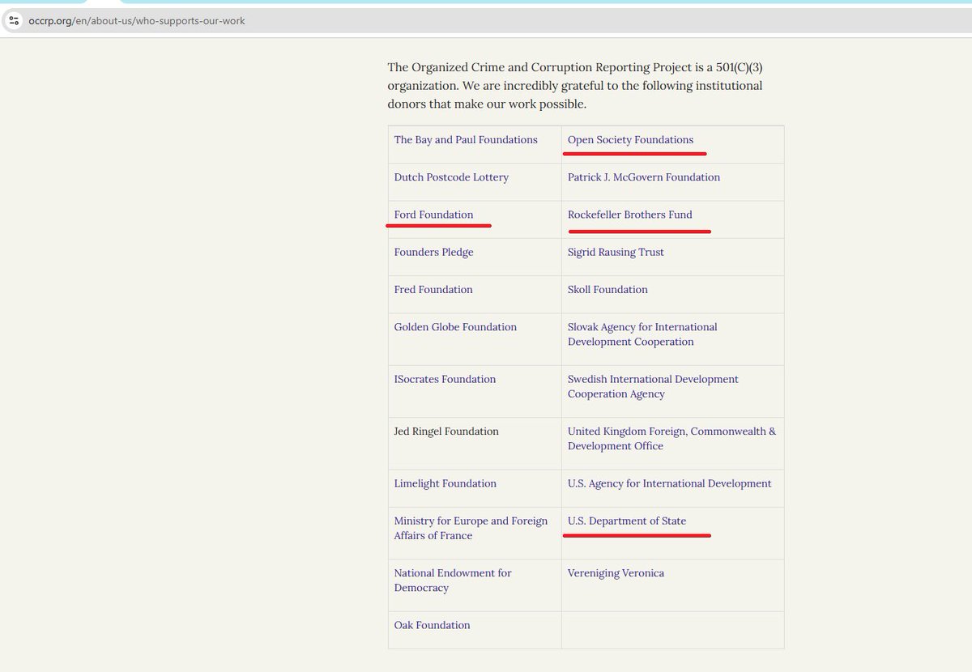972x672 pixels.
Task: Visit the Sigrid Rausing Trust link
Action: coord(616,252)
